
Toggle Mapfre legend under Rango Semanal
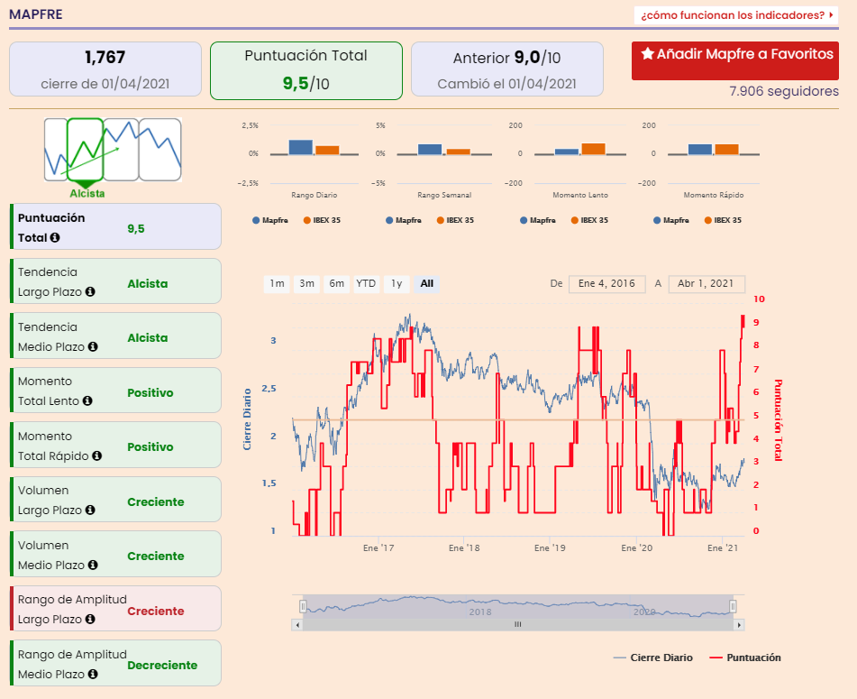[x=404, y=220]
